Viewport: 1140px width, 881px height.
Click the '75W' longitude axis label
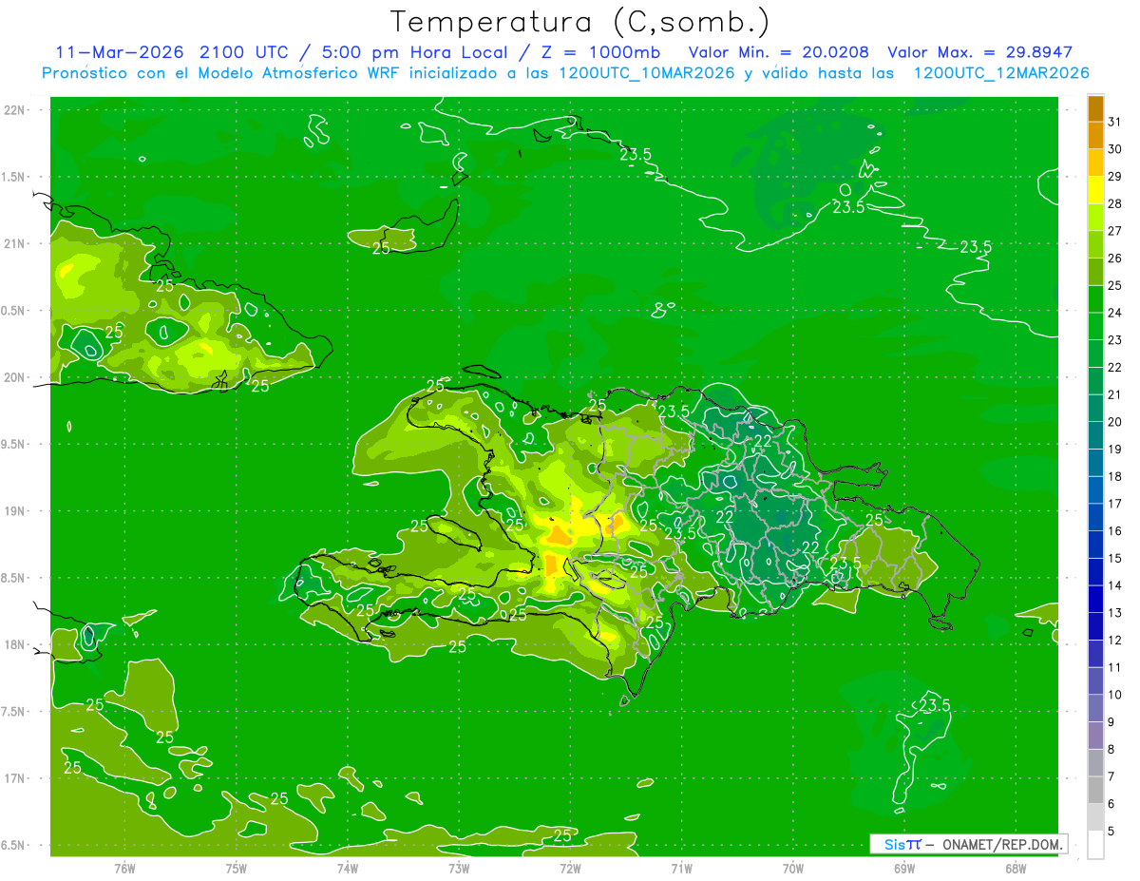pyautogui.click(x=237, y=868)
